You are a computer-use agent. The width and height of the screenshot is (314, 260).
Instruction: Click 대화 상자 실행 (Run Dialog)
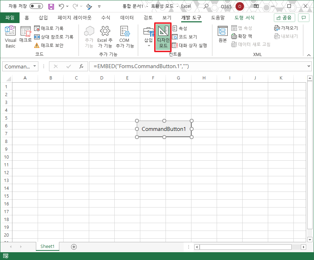point(189,45)
